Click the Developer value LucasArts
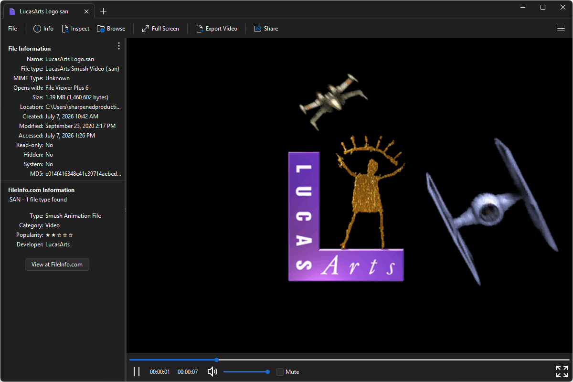Screen dimensions: 573x382 pyautogui.click(x=58, y=244)
